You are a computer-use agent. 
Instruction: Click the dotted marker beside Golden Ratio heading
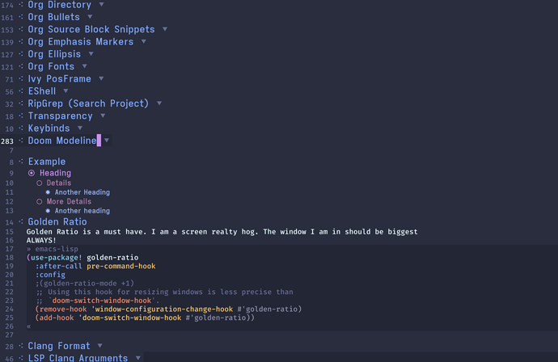[21, 221]
